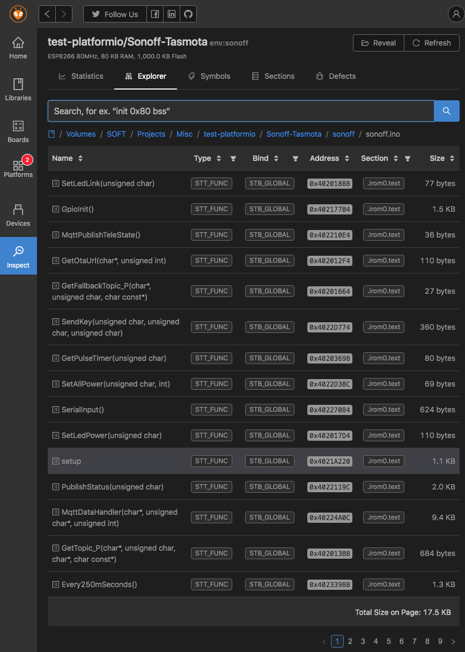Open the Facebook icon link

click(x=155, y=14)
